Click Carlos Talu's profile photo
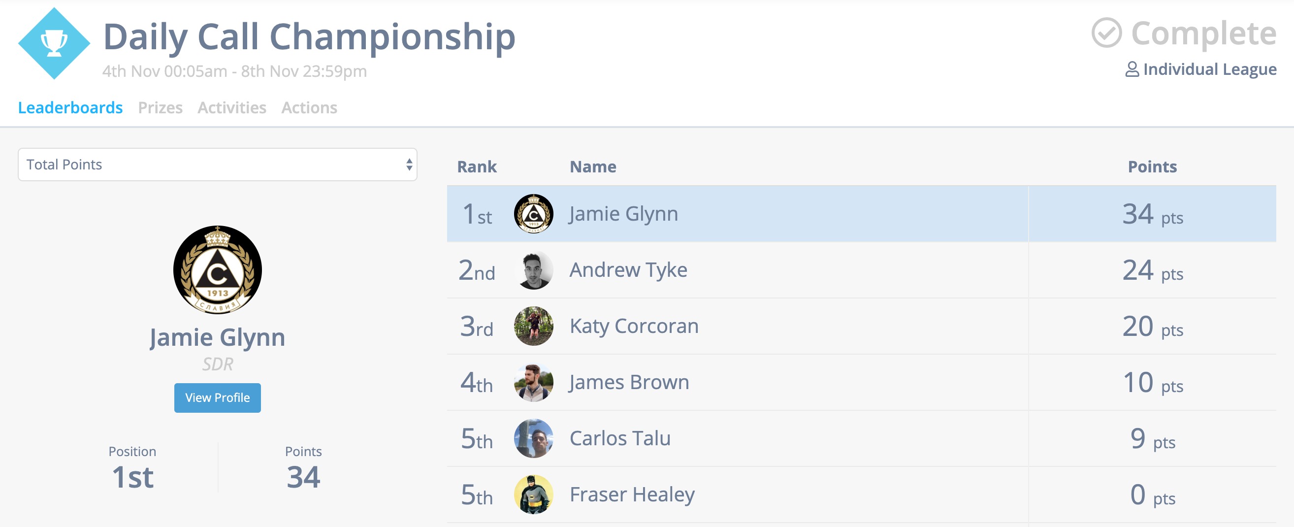 (x=533, y=438)
